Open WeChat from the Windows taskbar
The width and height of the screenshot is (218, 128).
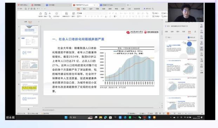pos(140,118)
